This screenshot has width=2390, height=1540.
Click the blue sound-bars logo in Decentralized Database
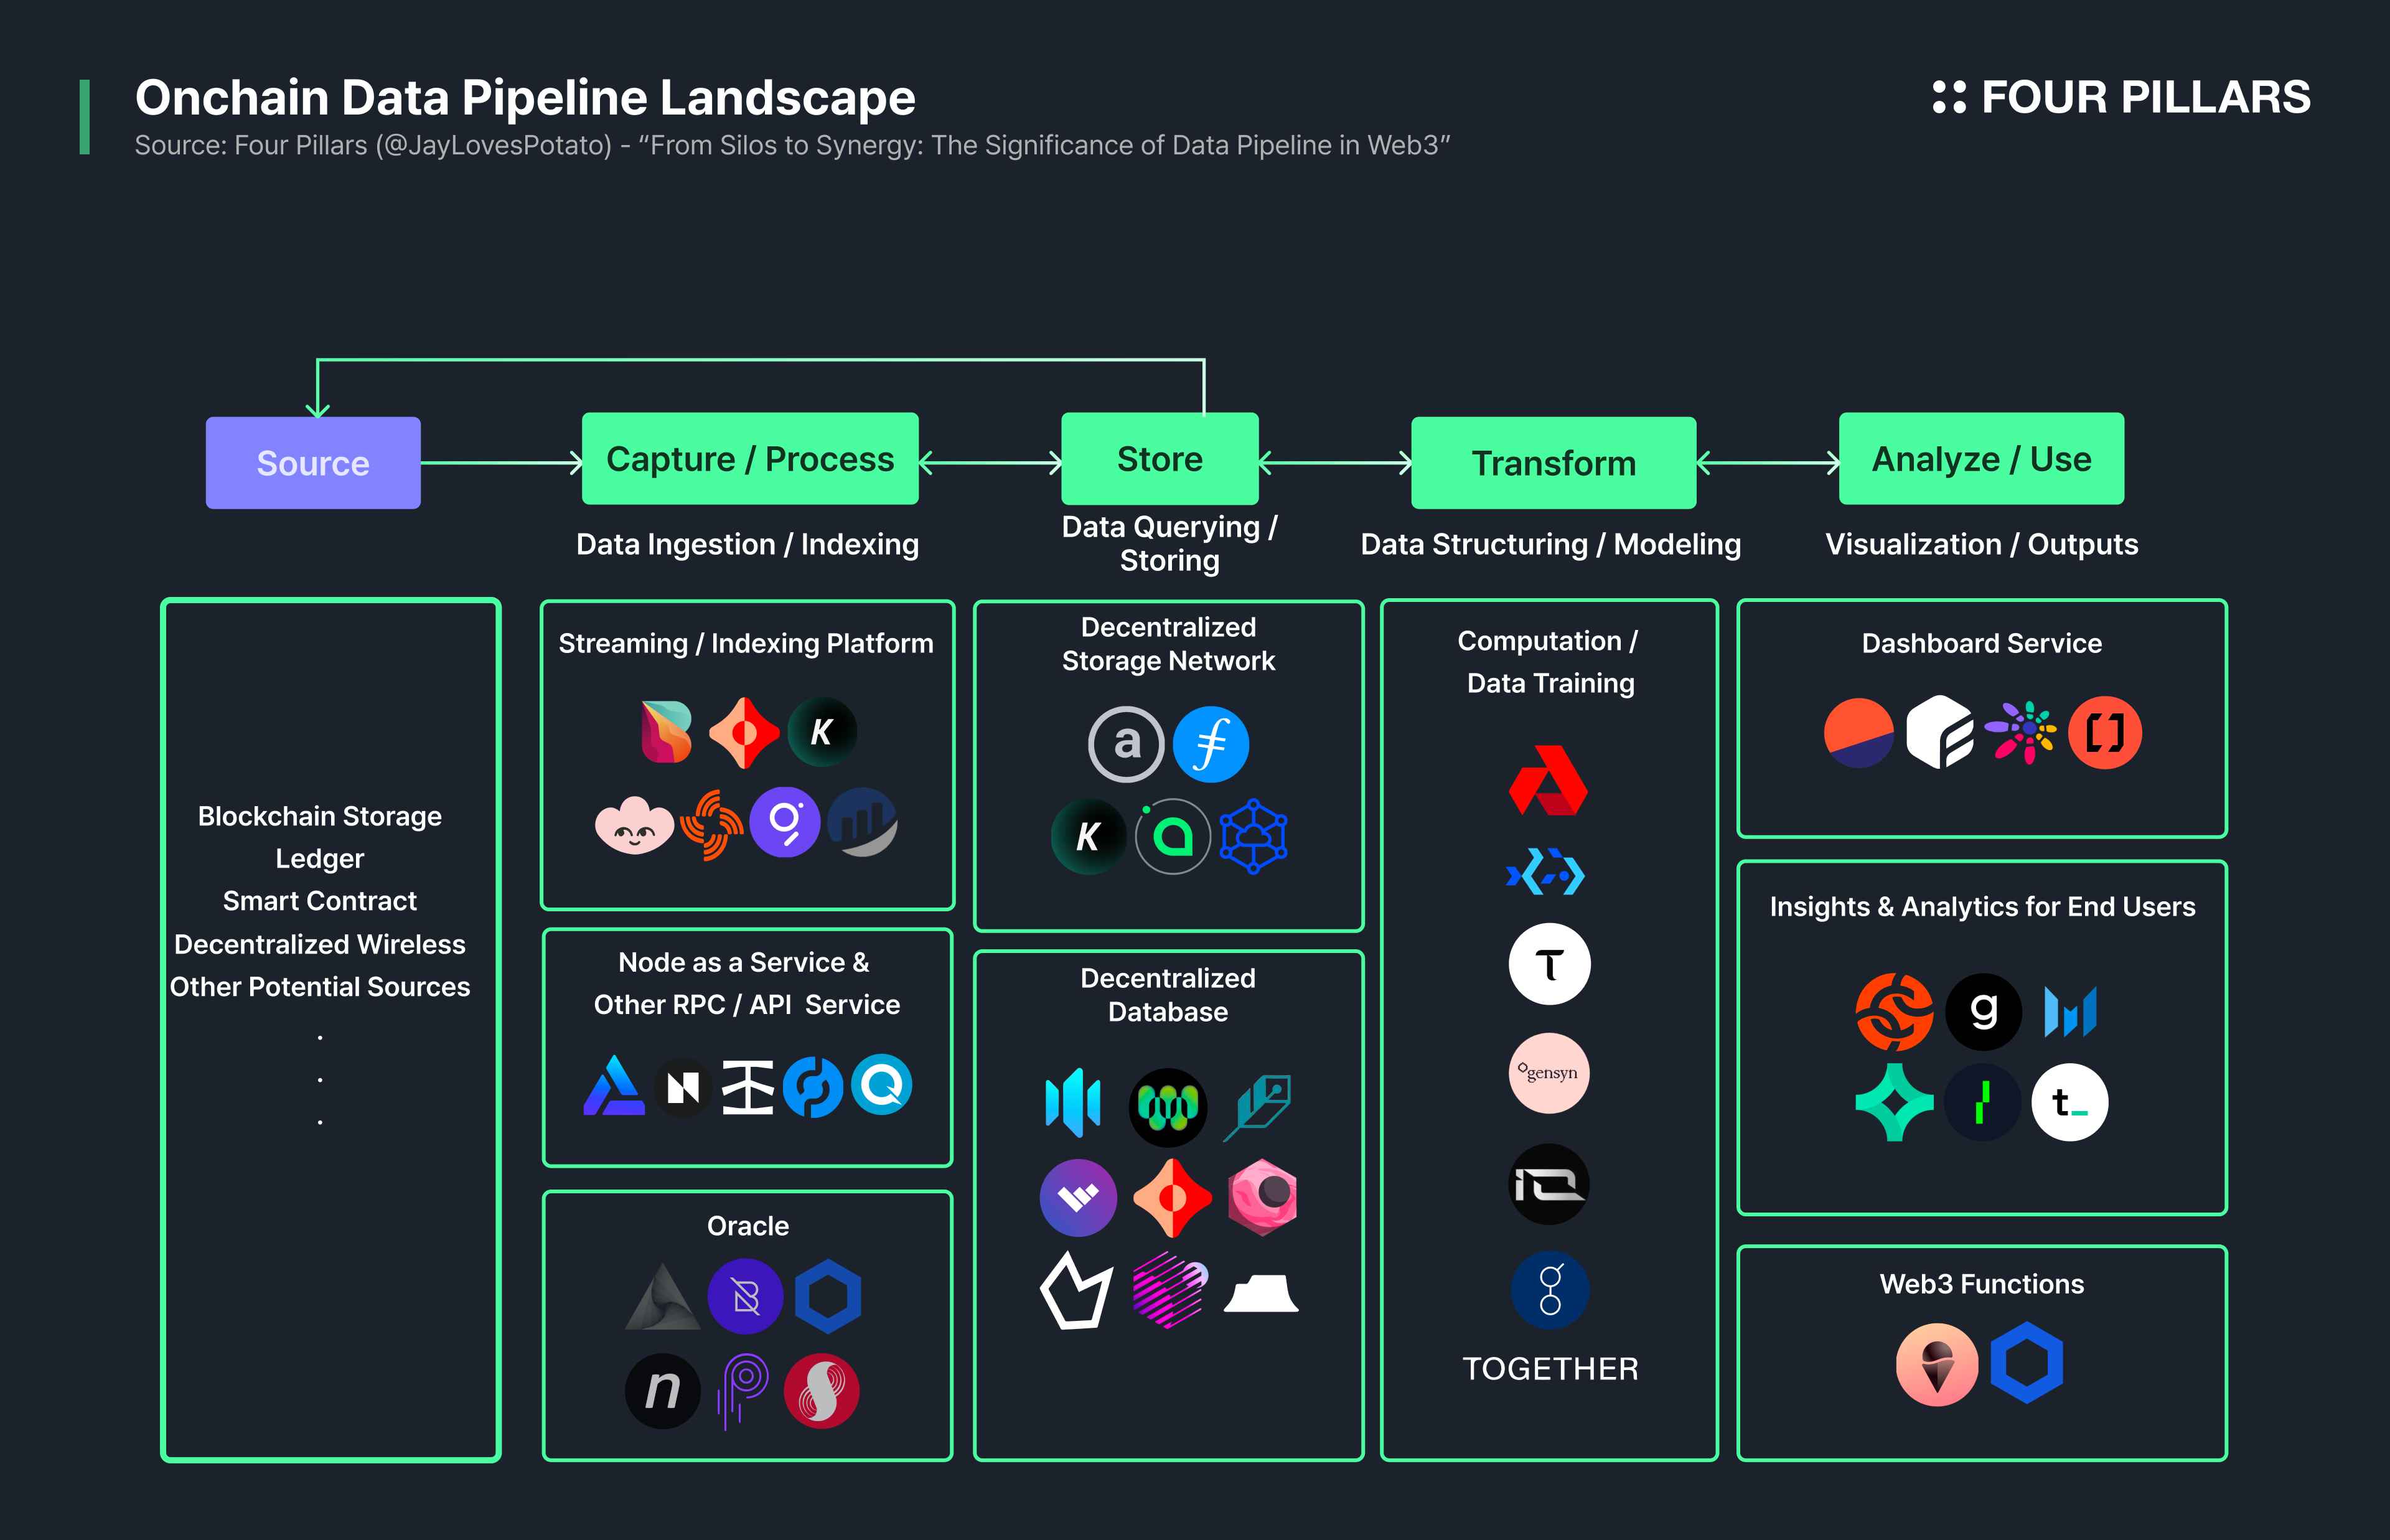pos(1072,1103)
